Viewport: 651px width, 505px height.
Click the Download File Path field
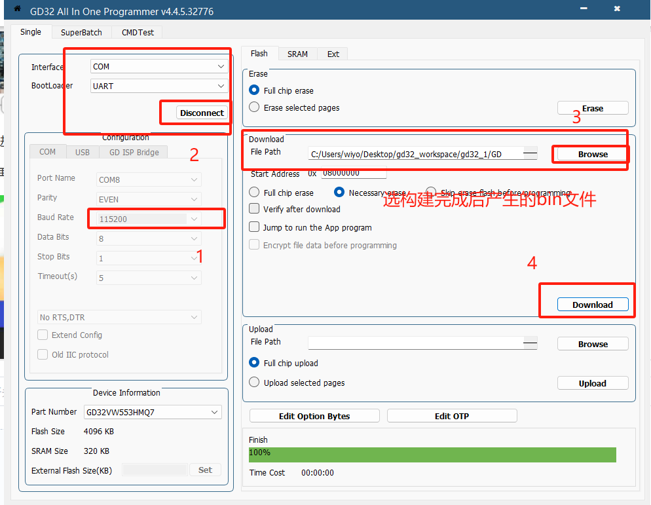coord(422,154)
